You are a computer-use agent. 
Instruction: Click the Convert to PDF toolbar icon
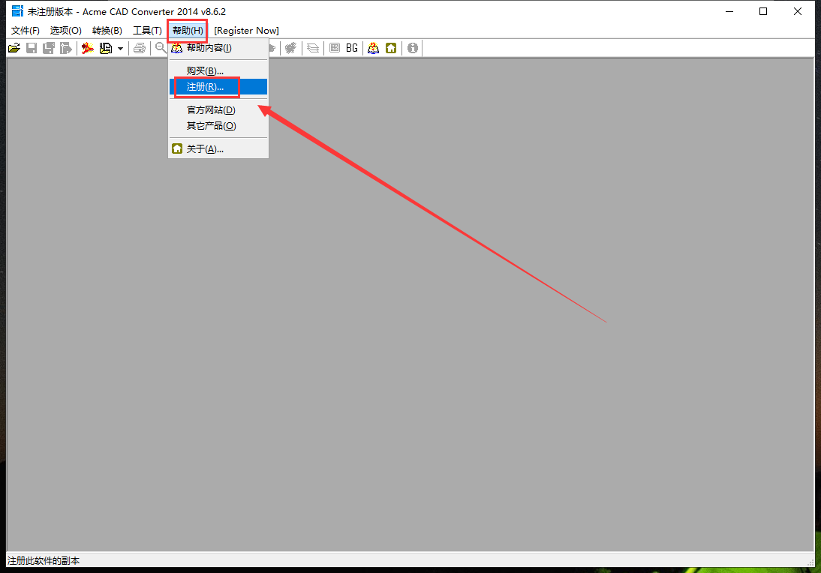coord(87,48)
